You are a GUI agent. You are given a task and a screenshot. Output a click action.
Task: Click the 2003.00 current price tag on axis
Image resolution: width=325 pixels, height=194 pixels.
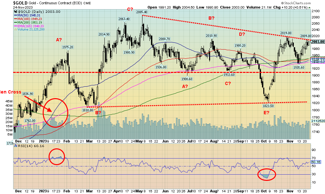[318, 42]
